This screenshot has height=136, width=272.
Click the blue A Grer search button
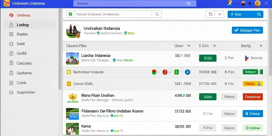pyautogui.click(x=245, y=14)
